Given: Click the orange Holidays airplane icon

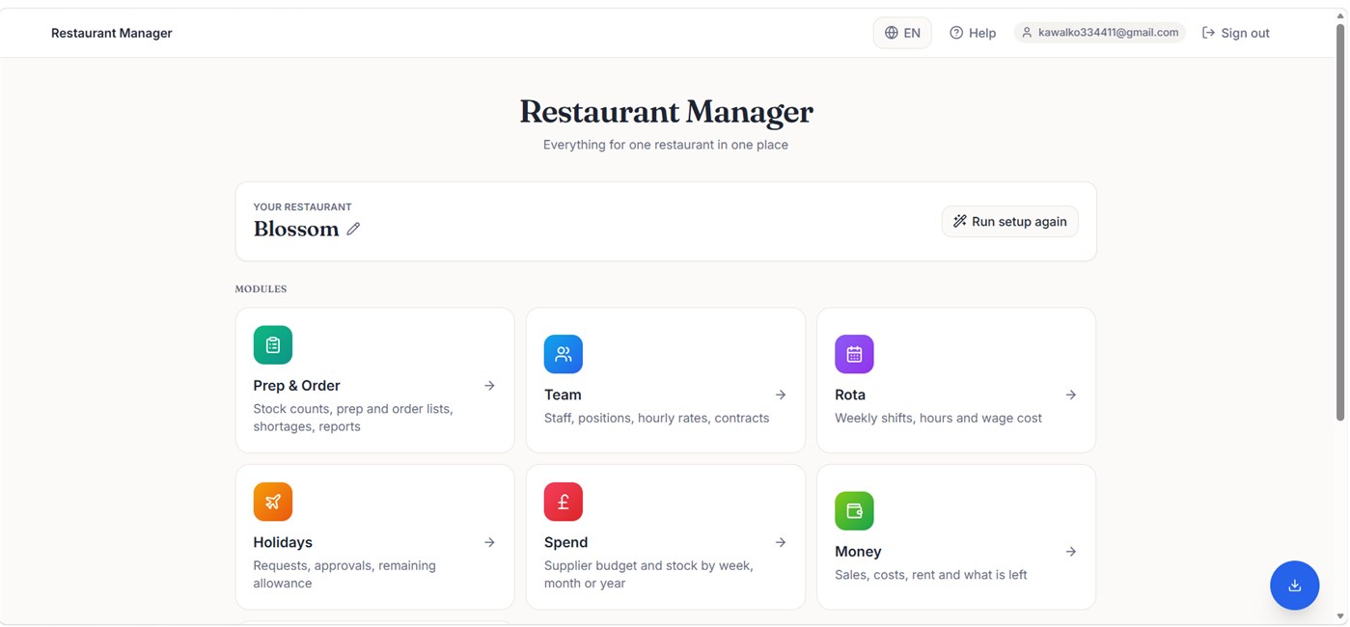Looking at the screenshot, I should click(273, 502).
